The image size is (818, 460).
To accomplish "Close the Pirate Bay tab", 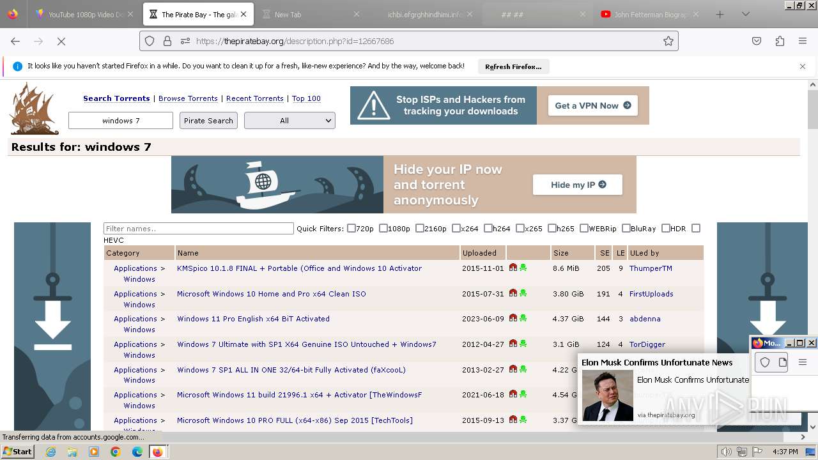I will pyautogui.click(x=243, y=14).
